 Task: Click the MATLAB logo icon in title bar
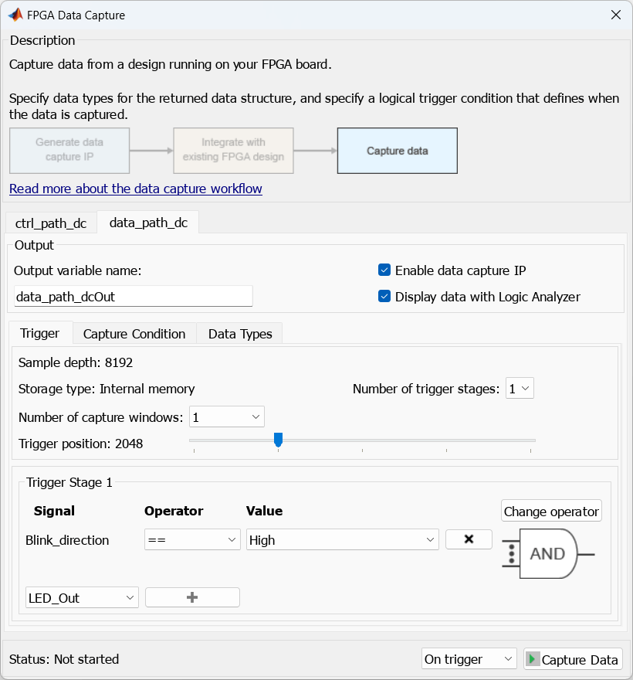point(15,15)
